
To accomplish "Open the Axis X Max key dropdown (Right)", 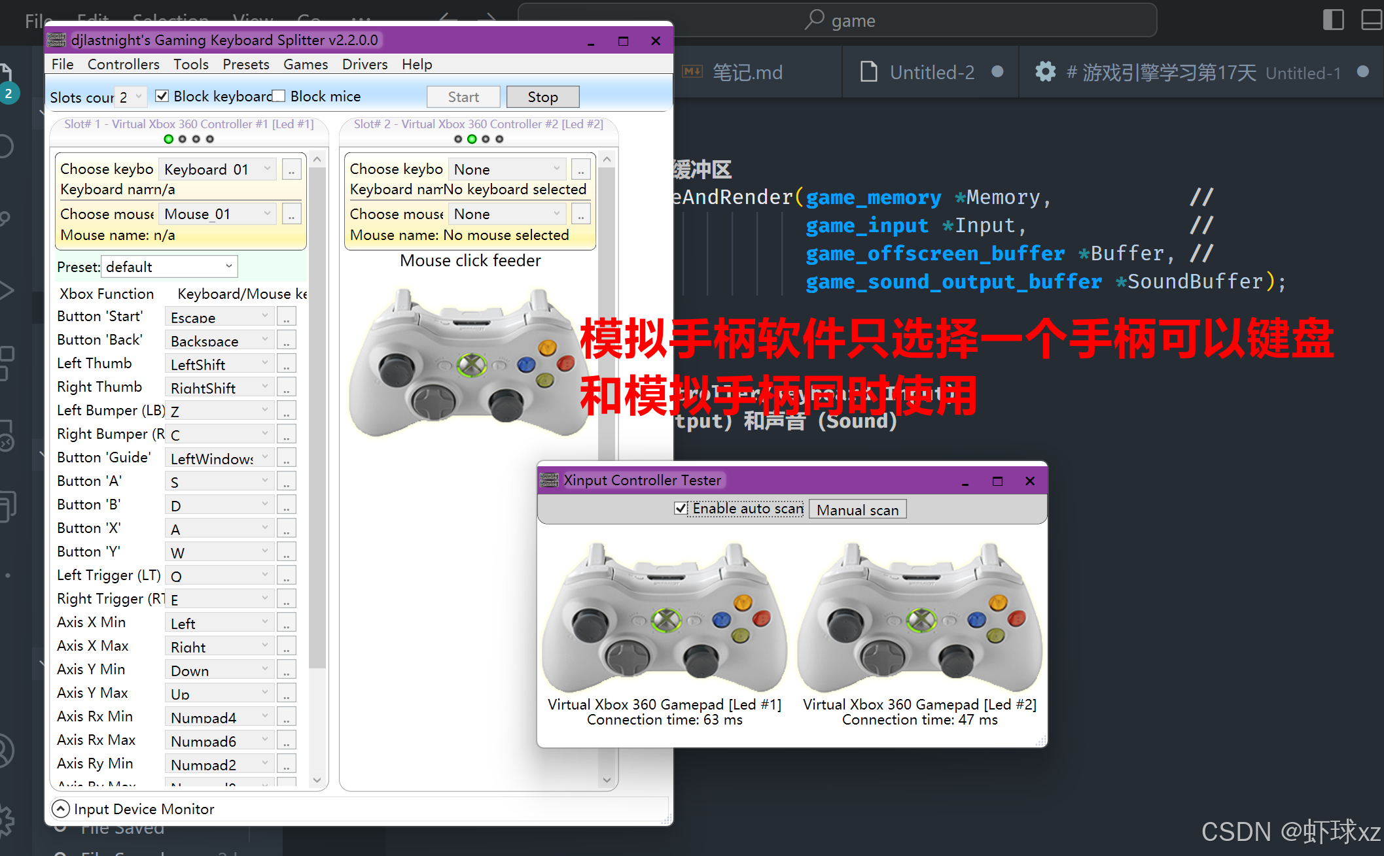I will tap(219, 647).
